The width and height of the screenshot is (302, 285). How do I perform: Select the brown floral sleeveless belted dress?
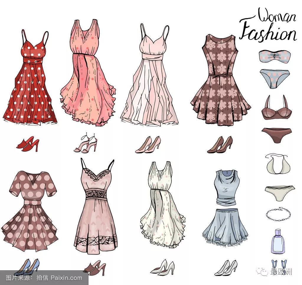(x=221, y=80)
